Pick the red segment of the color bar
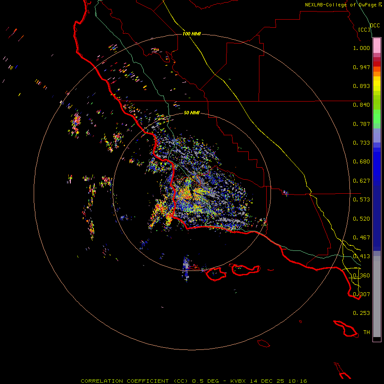This screenshot has width=384, height=384. point(377,64)
